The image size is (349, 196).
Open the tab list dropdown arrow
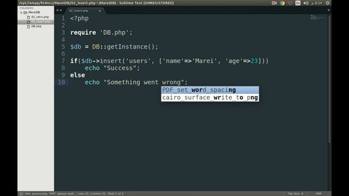pos(328,10)
